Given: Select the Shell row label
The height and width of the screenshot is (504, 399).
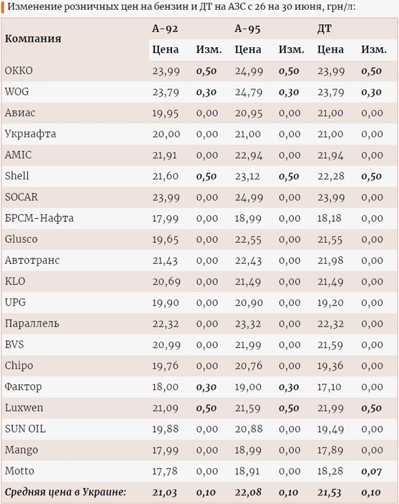Looking at the screenshot, I should pos(17,176).
